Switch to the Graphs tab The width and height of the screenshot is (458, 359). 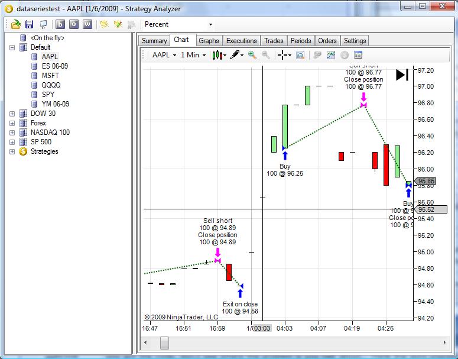[x=209, y=41]
